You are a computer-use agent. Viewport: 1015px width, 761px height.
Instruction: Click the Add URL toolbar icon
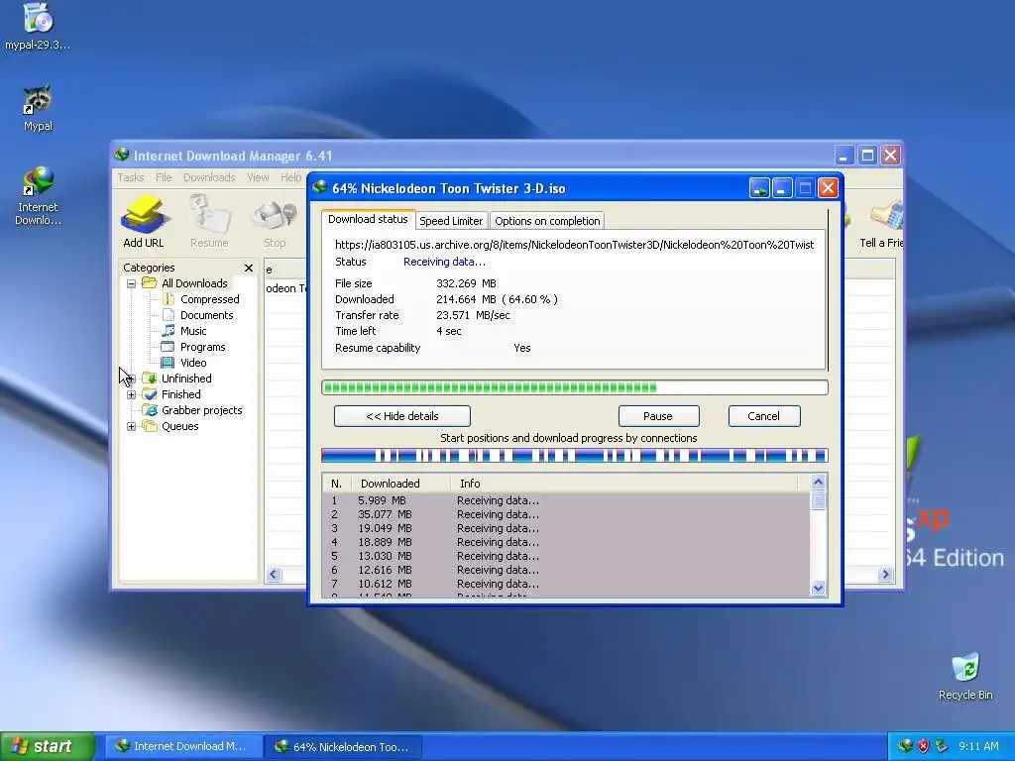pos(144,222)
